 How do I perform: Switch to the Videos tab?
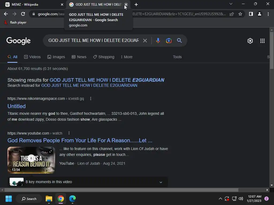(x=32, y=57)
